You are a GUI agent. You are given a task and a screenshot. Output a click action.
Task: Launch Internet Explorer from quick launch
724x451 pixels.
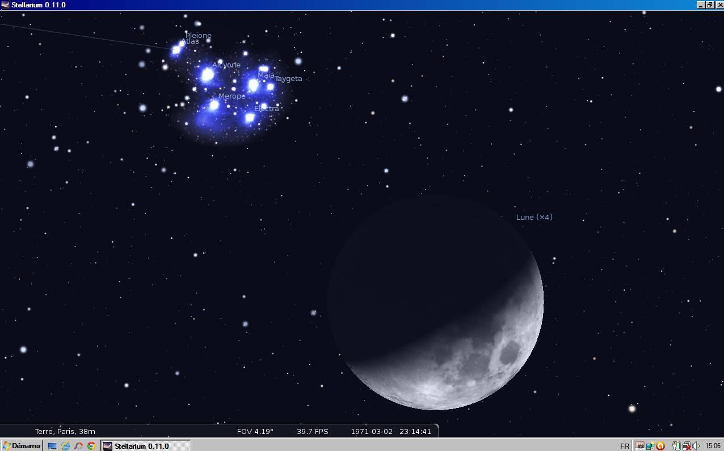(65, 446)
